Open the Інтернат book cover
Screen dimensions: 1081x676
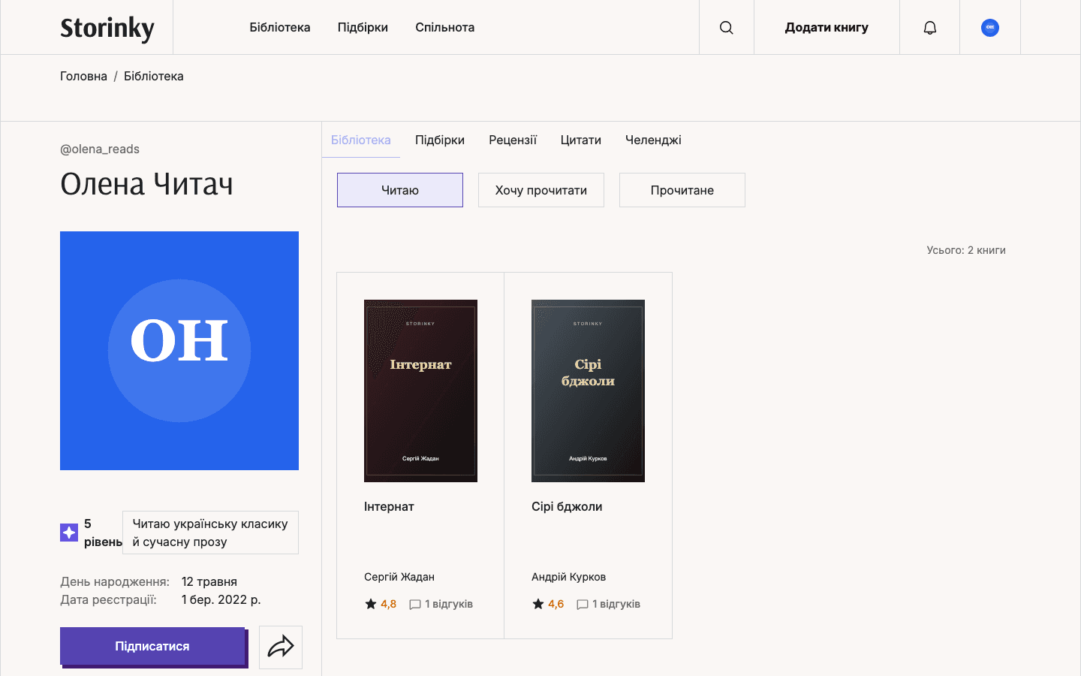(x=420, y=391)
